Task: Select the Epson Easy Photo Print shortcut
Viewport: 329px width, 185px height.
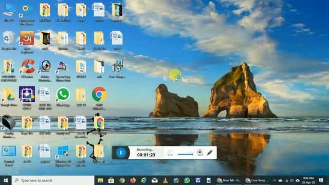Action: pos(63,70)
